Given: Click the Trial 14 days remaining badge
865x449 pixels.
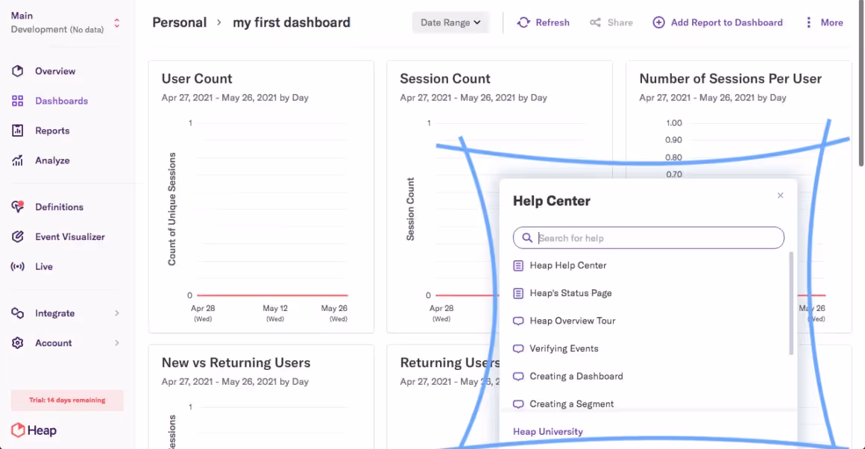Looking at the screenshot, I should 67,400.
